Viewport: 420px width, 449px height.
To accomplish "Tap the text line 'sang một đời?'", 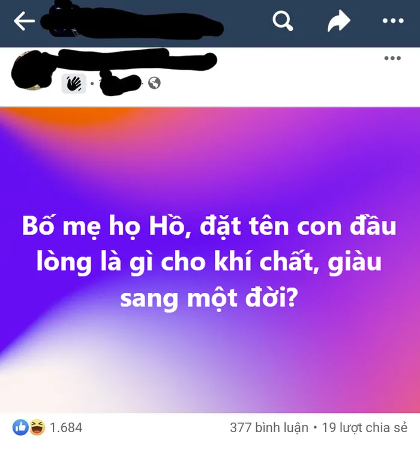I will [209, 298].
